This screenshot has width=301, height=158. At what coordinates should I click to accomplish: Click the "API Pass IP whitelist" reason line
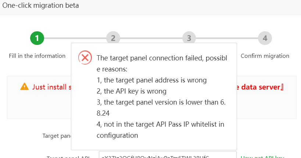coord(160,124)
